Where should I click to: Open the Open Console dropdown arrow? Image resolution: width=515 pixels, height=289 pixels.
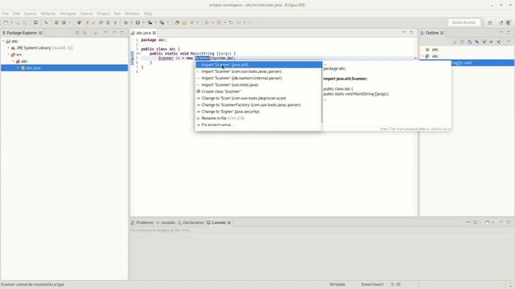(x=493, y=222)
